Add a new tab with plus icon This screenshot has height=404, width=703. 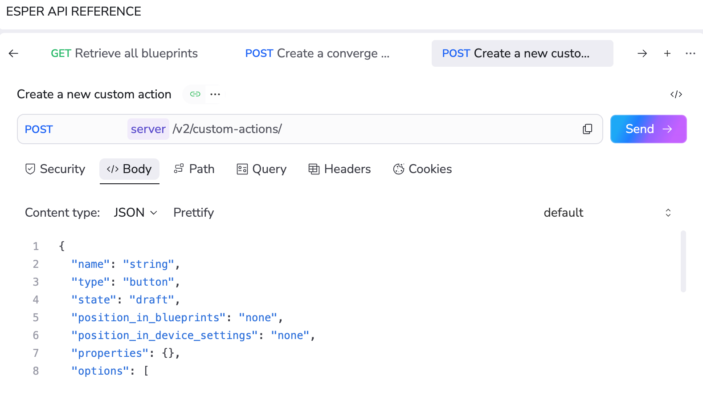[x=667, y=53]
